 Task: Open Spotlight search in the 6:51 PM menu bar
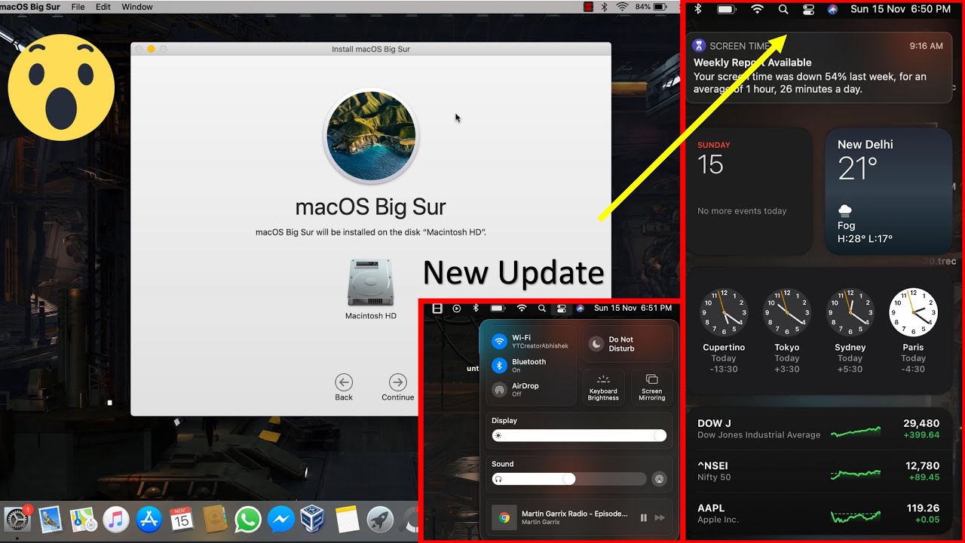point(541,308)
